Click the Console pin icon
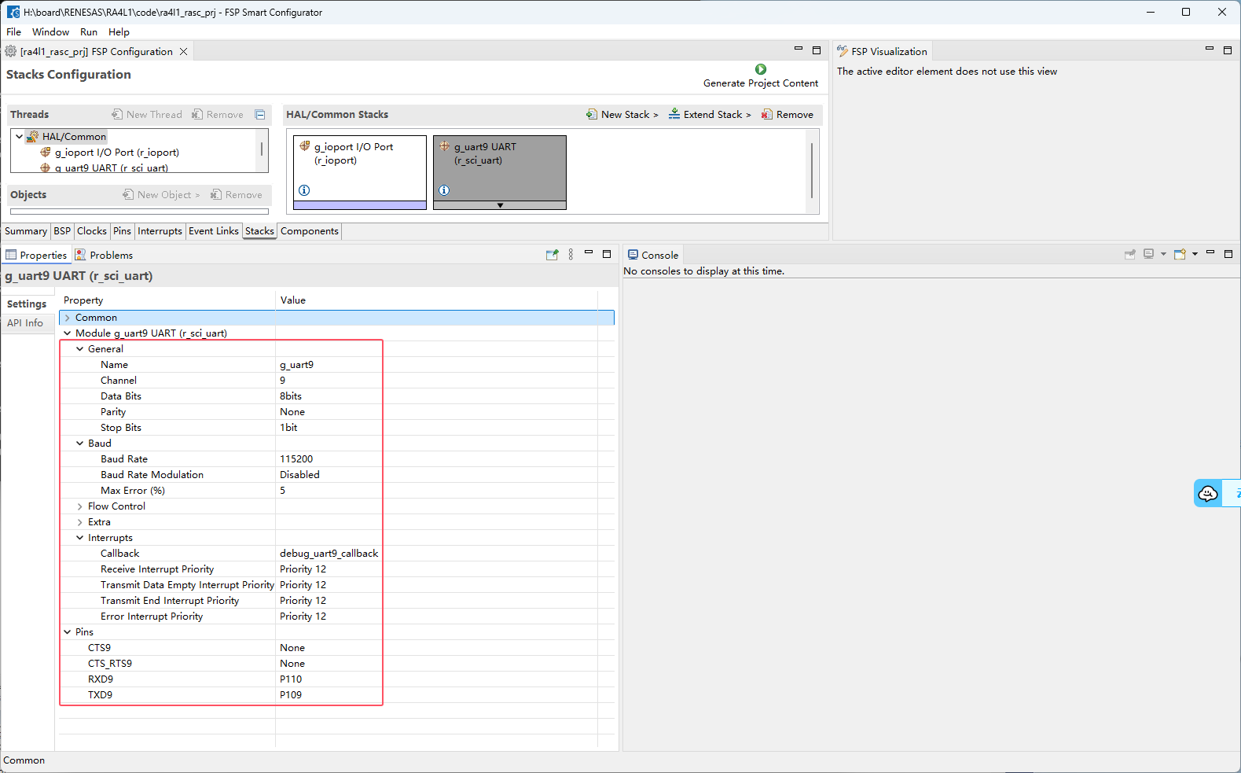This screenshot has height=773, width=1241. tap(1130, 254)
